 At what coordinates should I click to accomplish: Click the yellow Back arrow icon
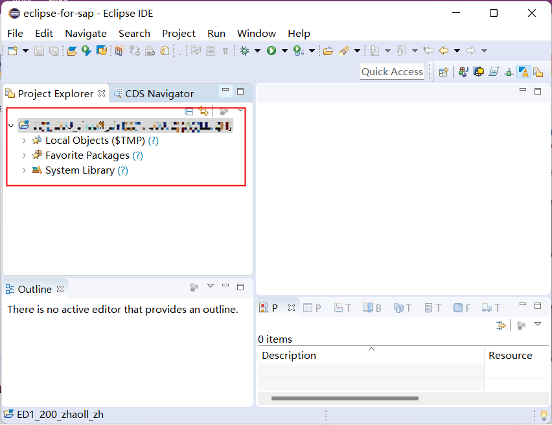point(444,51)
